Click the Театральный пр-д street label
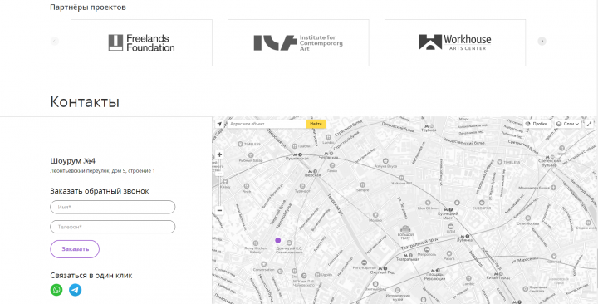 [x=419, y=243]
